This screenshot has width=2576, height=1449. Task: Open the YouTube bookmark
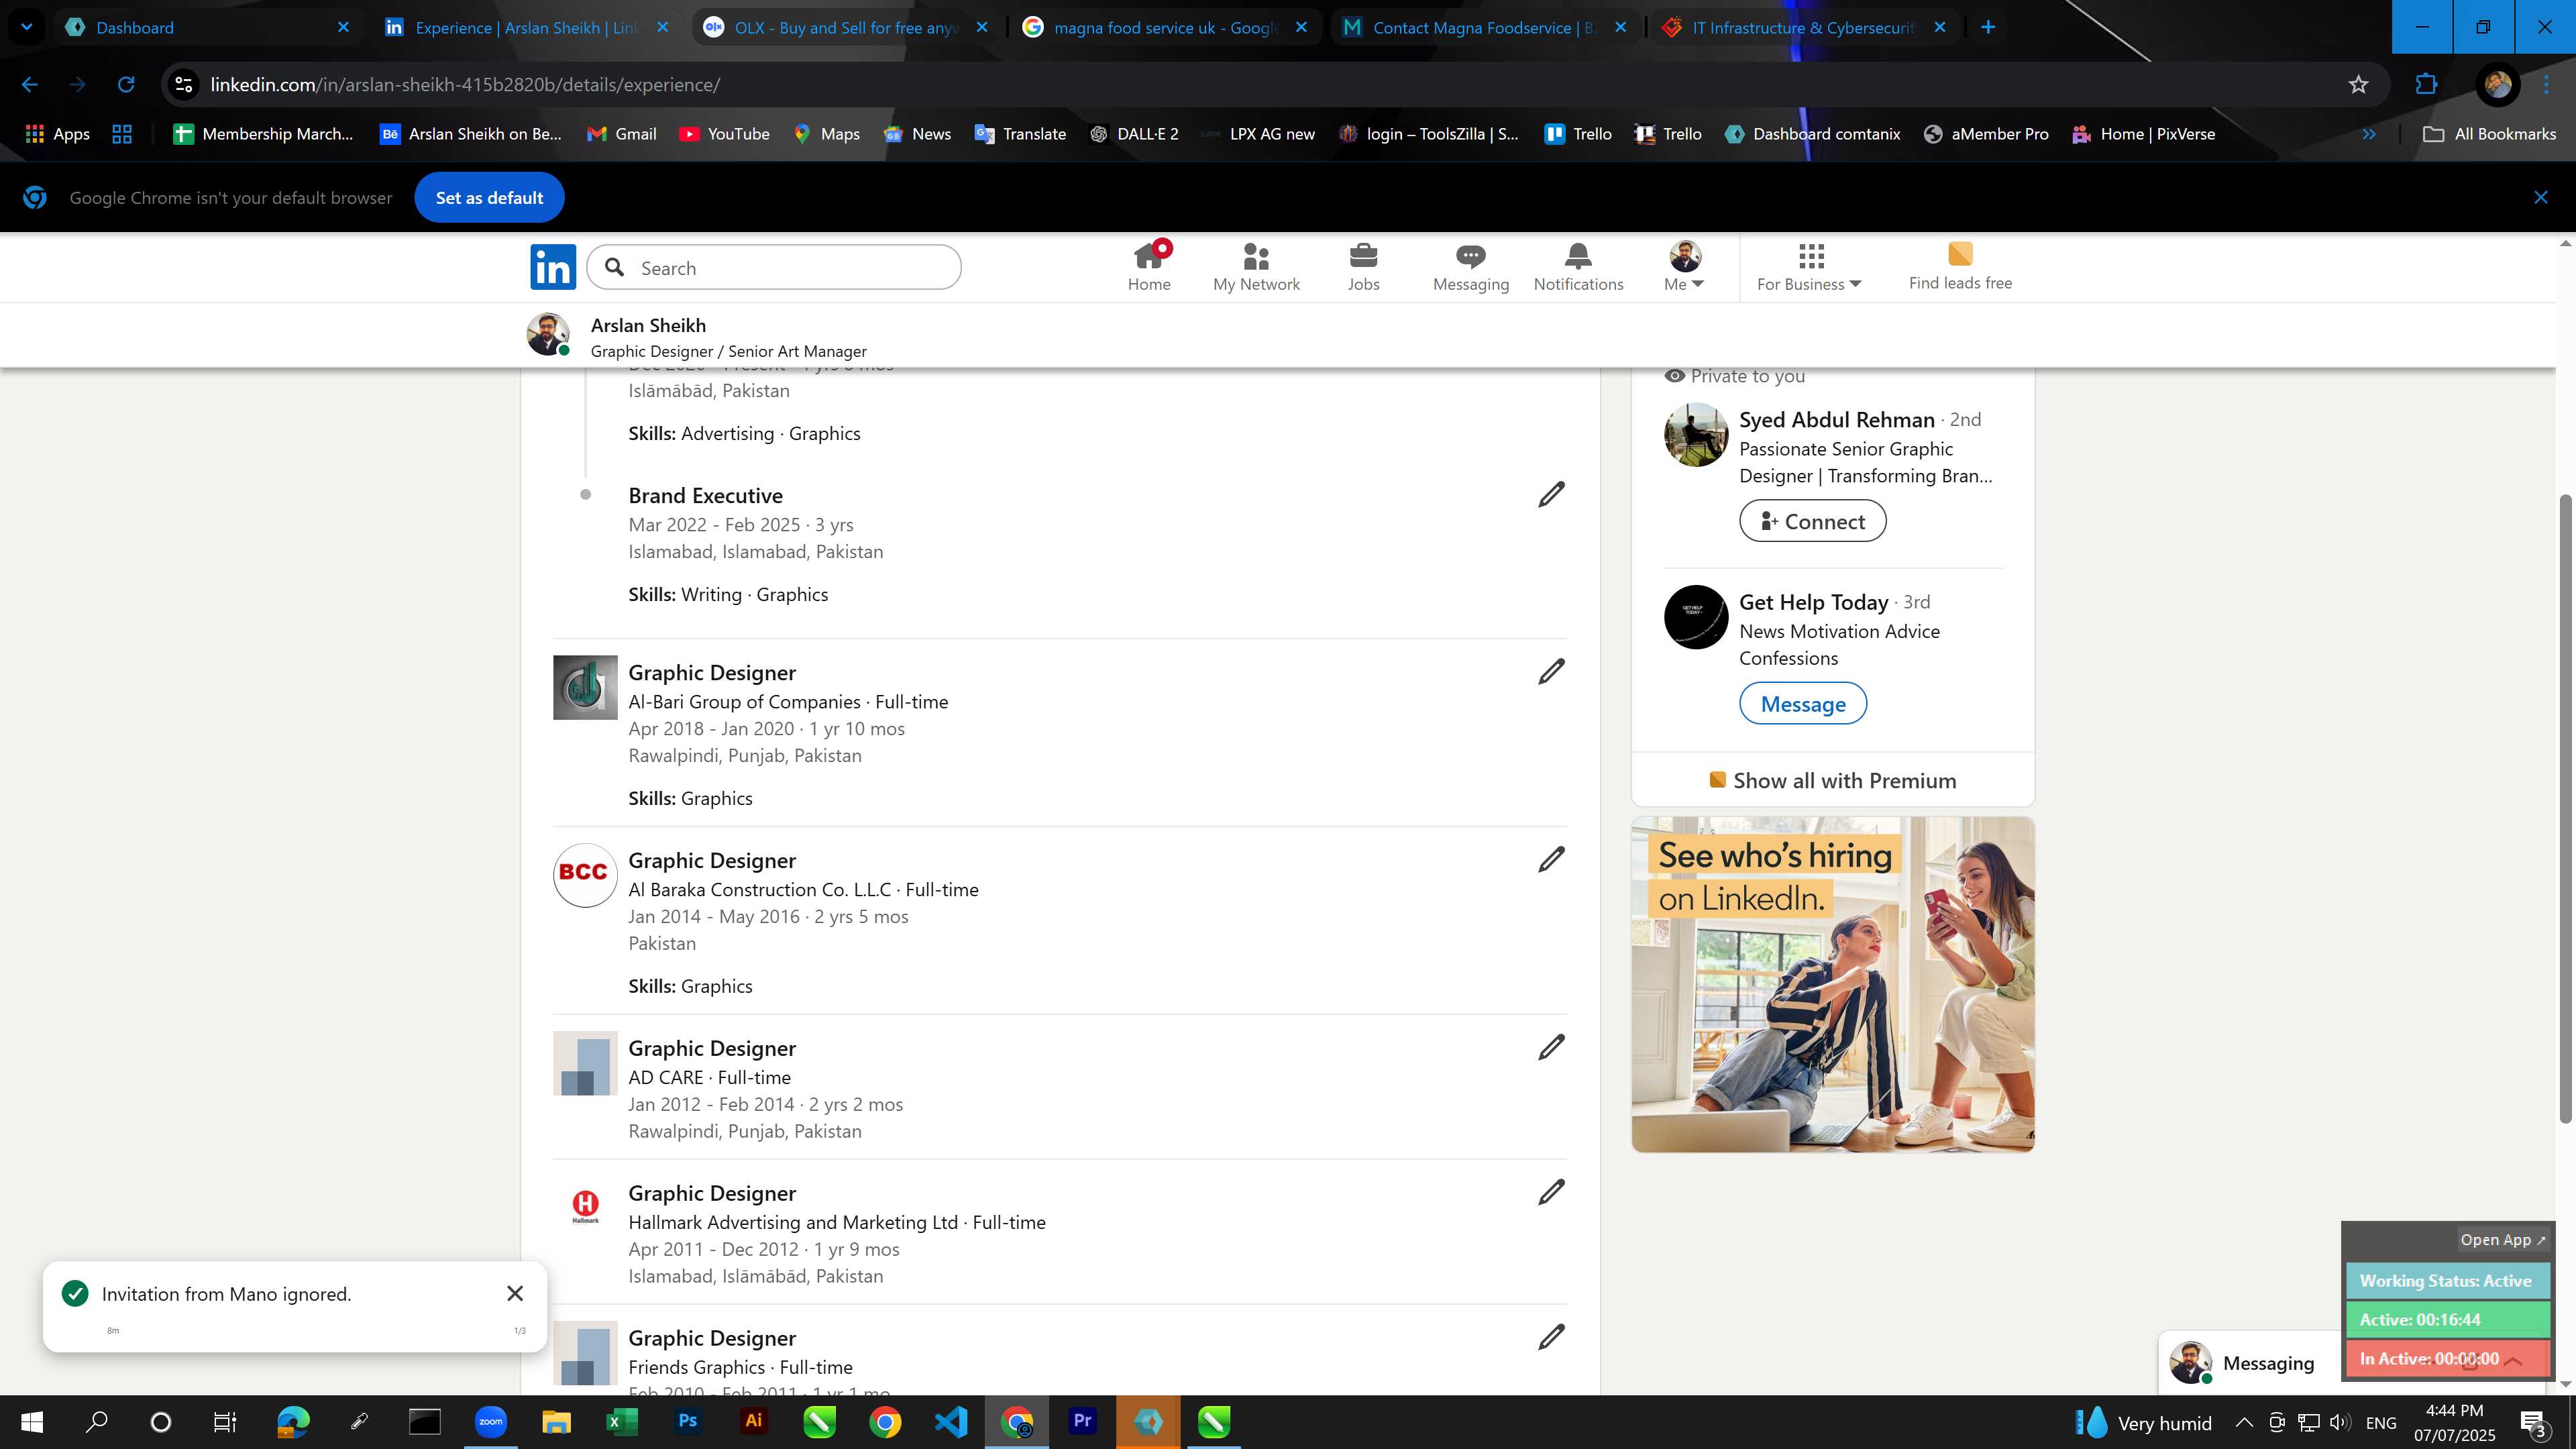coord(724,134)
